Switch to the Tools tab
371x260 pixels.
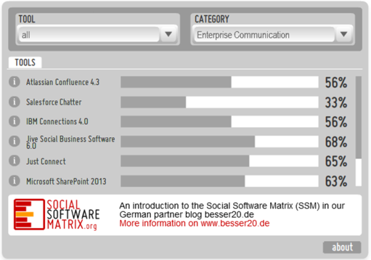click(x=25, y=62)
